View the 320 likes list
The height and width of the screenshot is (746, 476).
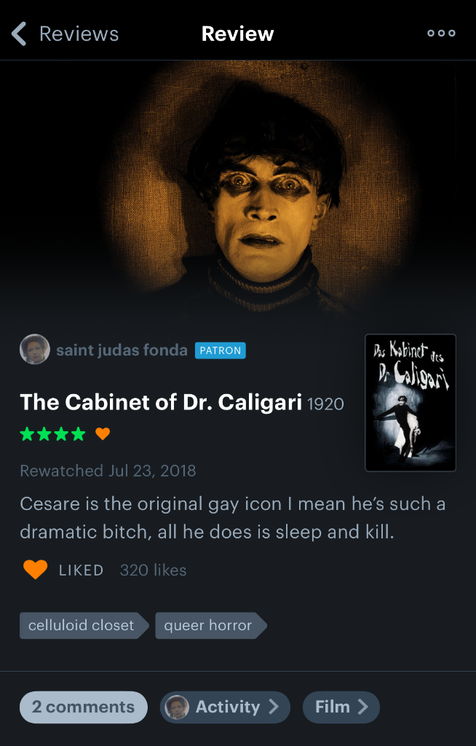pos(153,570)
